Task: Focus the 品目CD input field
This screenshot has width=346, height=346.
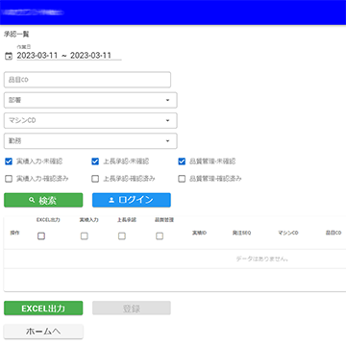Action: [87, 80]
